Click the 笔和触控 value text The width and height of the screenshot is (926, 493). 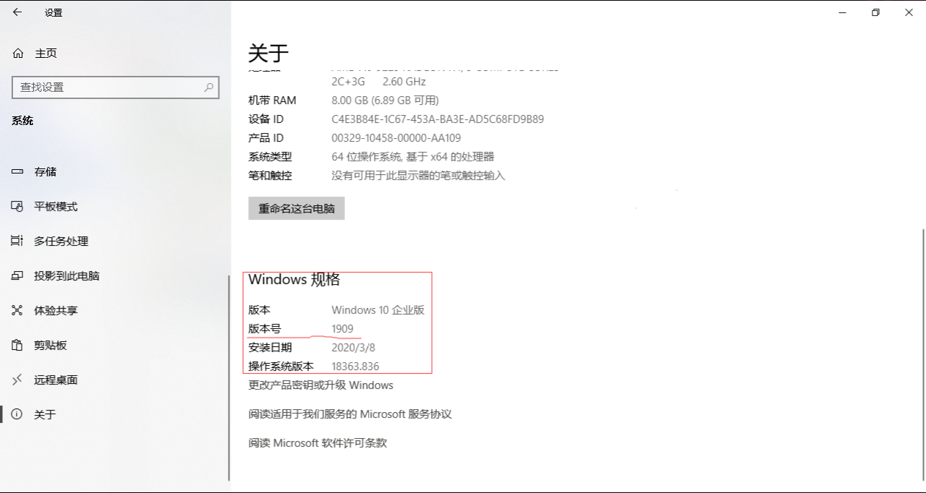418,176
